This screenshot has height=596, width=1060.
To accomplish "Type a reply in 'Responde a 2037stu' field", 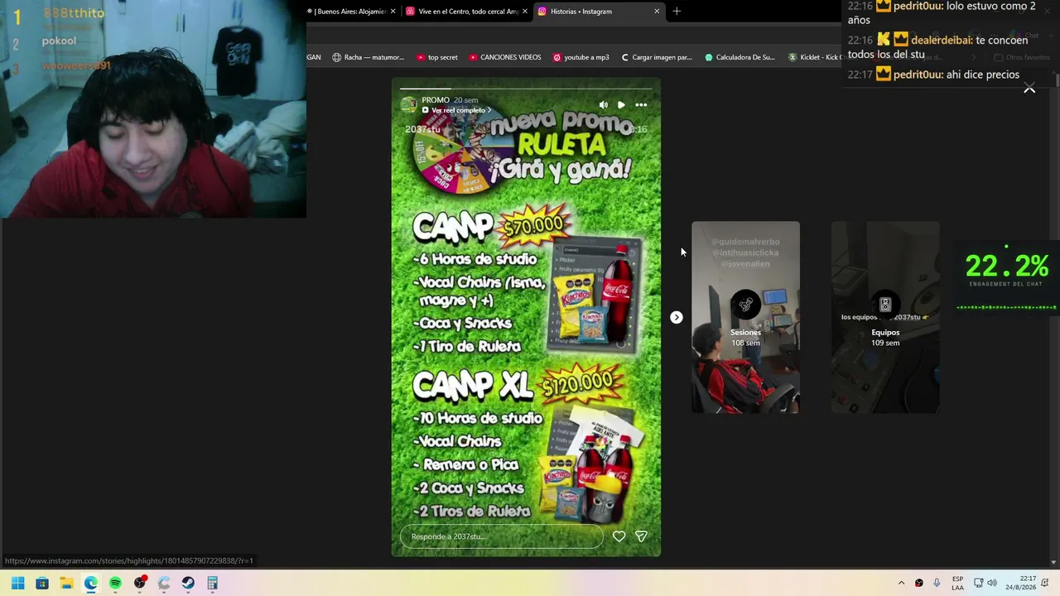I will coord(502,536).
